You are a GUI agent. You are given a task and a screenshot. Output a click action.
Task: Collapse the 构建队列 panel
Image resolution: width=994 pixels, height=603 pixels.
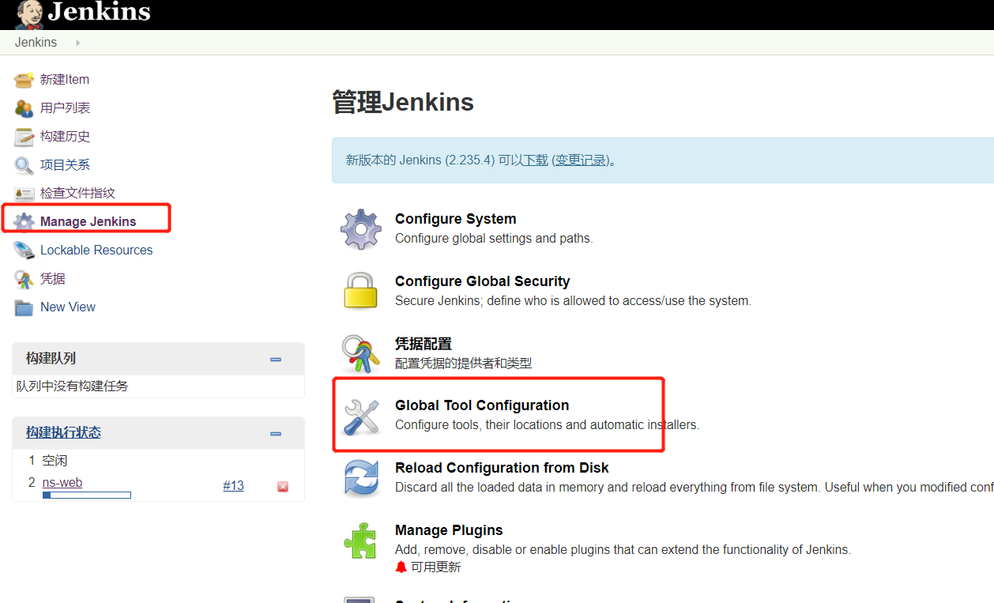pos(276,359)
